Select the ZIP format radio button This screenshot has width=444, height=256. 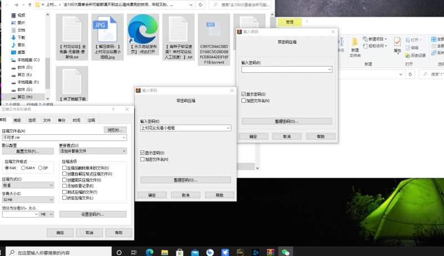click(x=40, y=168)
